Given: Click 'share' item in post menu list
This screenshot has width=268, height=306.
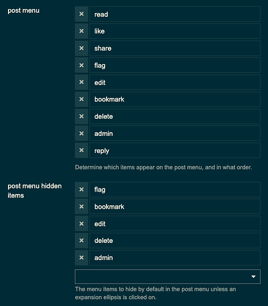Looking at the screenshot, I should (x=175, y=48).
